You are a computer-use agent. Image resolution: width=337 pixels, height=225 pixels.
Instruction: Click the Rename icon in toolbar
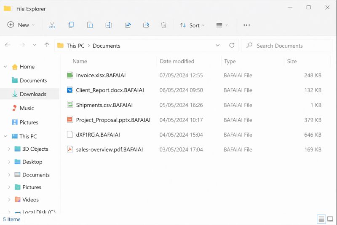pos(109,25)
